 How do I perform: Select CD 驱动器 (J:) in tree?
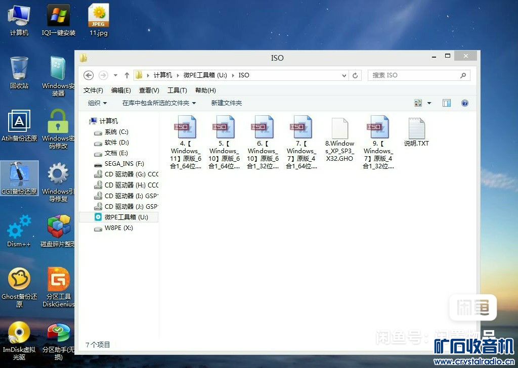(126, 206)
